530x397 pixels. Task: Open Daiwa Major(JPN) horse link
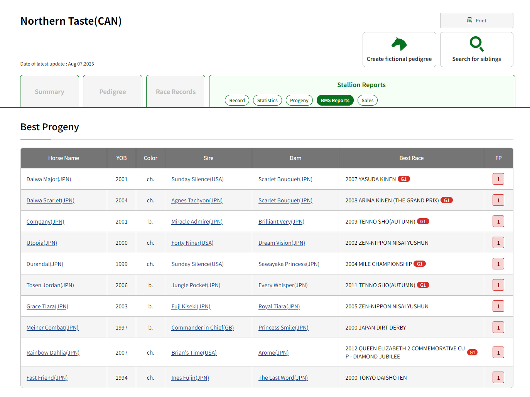[x=49, y=179]
